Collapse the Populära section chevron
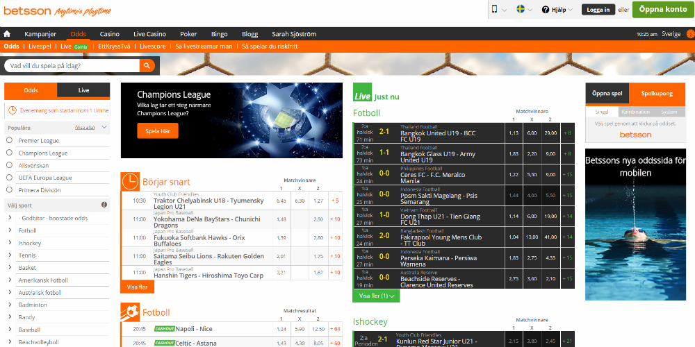This screenshot has width=695, height=347. [x=104, y=128]
